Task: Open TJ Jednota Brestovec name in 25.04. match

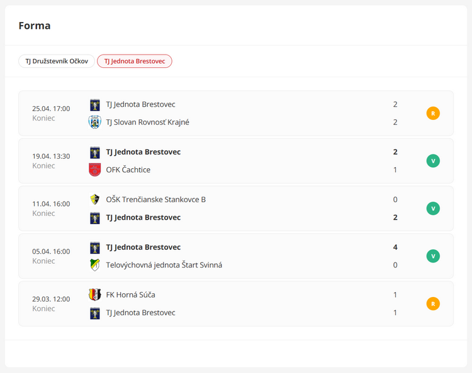Action: click(140, 104)
